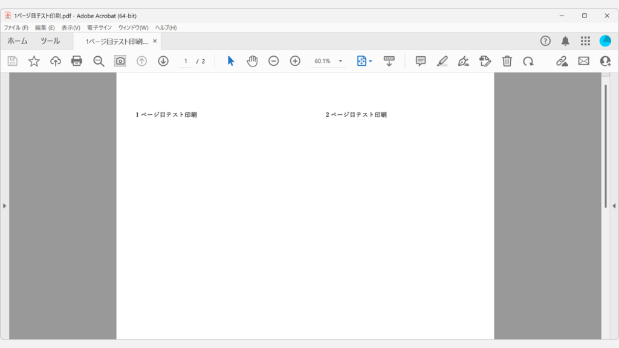
Task: Open the Print dialog via printer icon
Action: pyautogui.click(x=77, y=61)
